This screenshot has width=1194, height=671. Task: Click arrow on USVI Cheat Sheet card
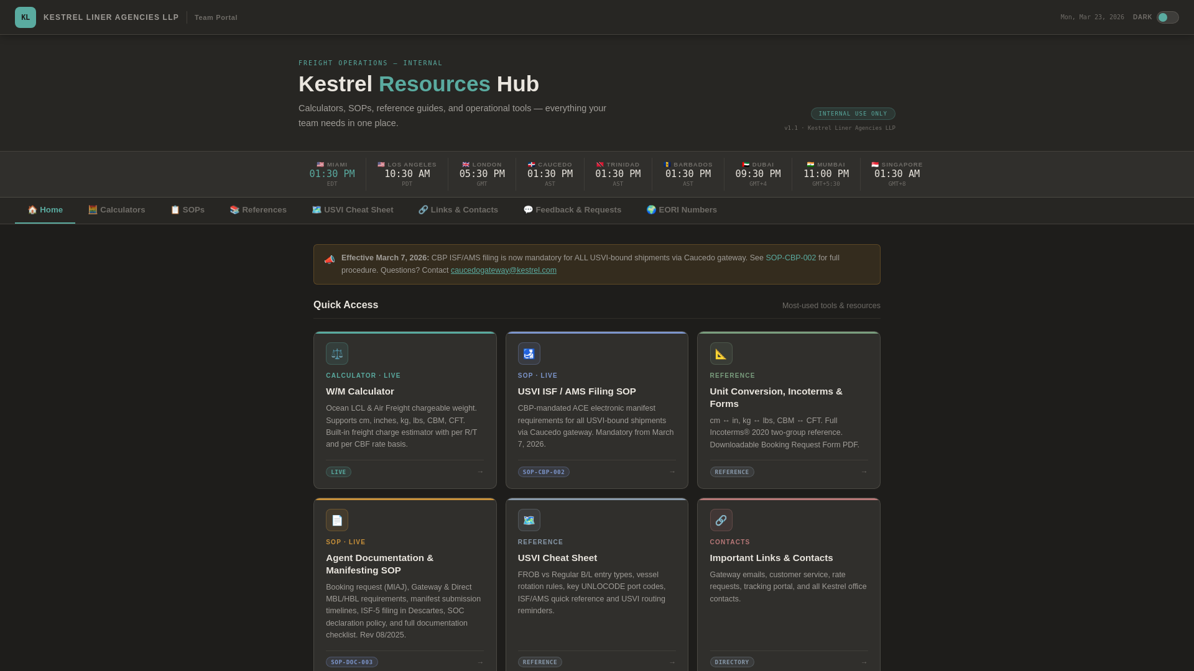(x=672, y=662)
